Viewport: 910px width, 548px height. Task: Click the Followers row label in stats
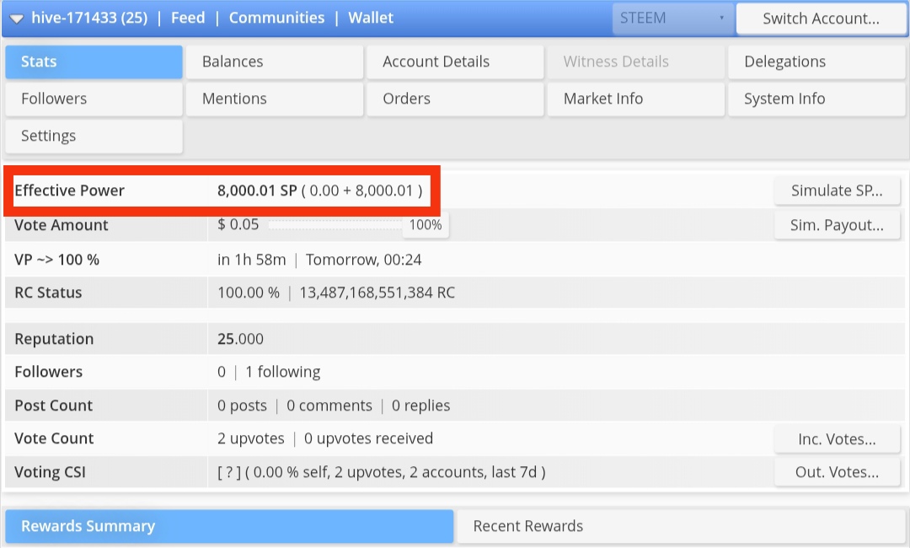[49, 372]
